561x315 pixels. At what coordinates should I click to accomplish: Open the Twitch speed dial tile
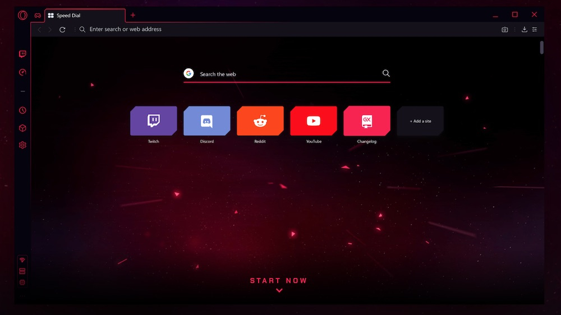154,121
